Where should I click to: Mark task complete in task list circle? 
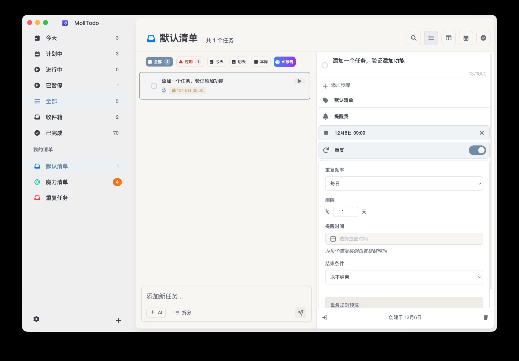tap(154, 86)
